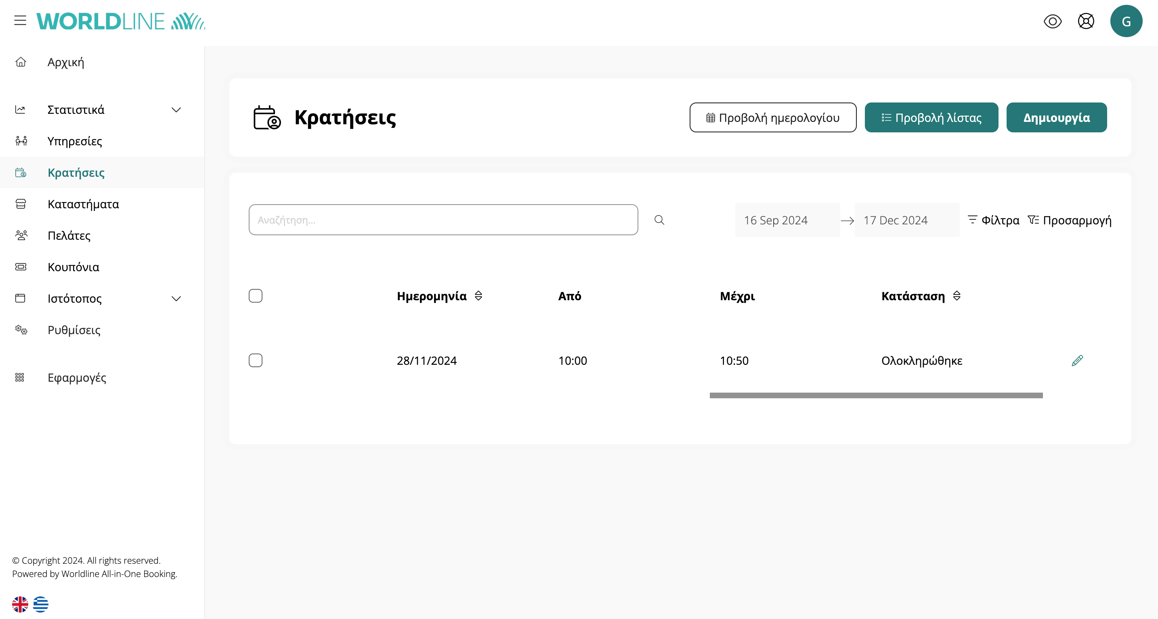Expand the Ιστότοπος submenu chevron
Viewport: 1158px width, 619px height.
176,299
